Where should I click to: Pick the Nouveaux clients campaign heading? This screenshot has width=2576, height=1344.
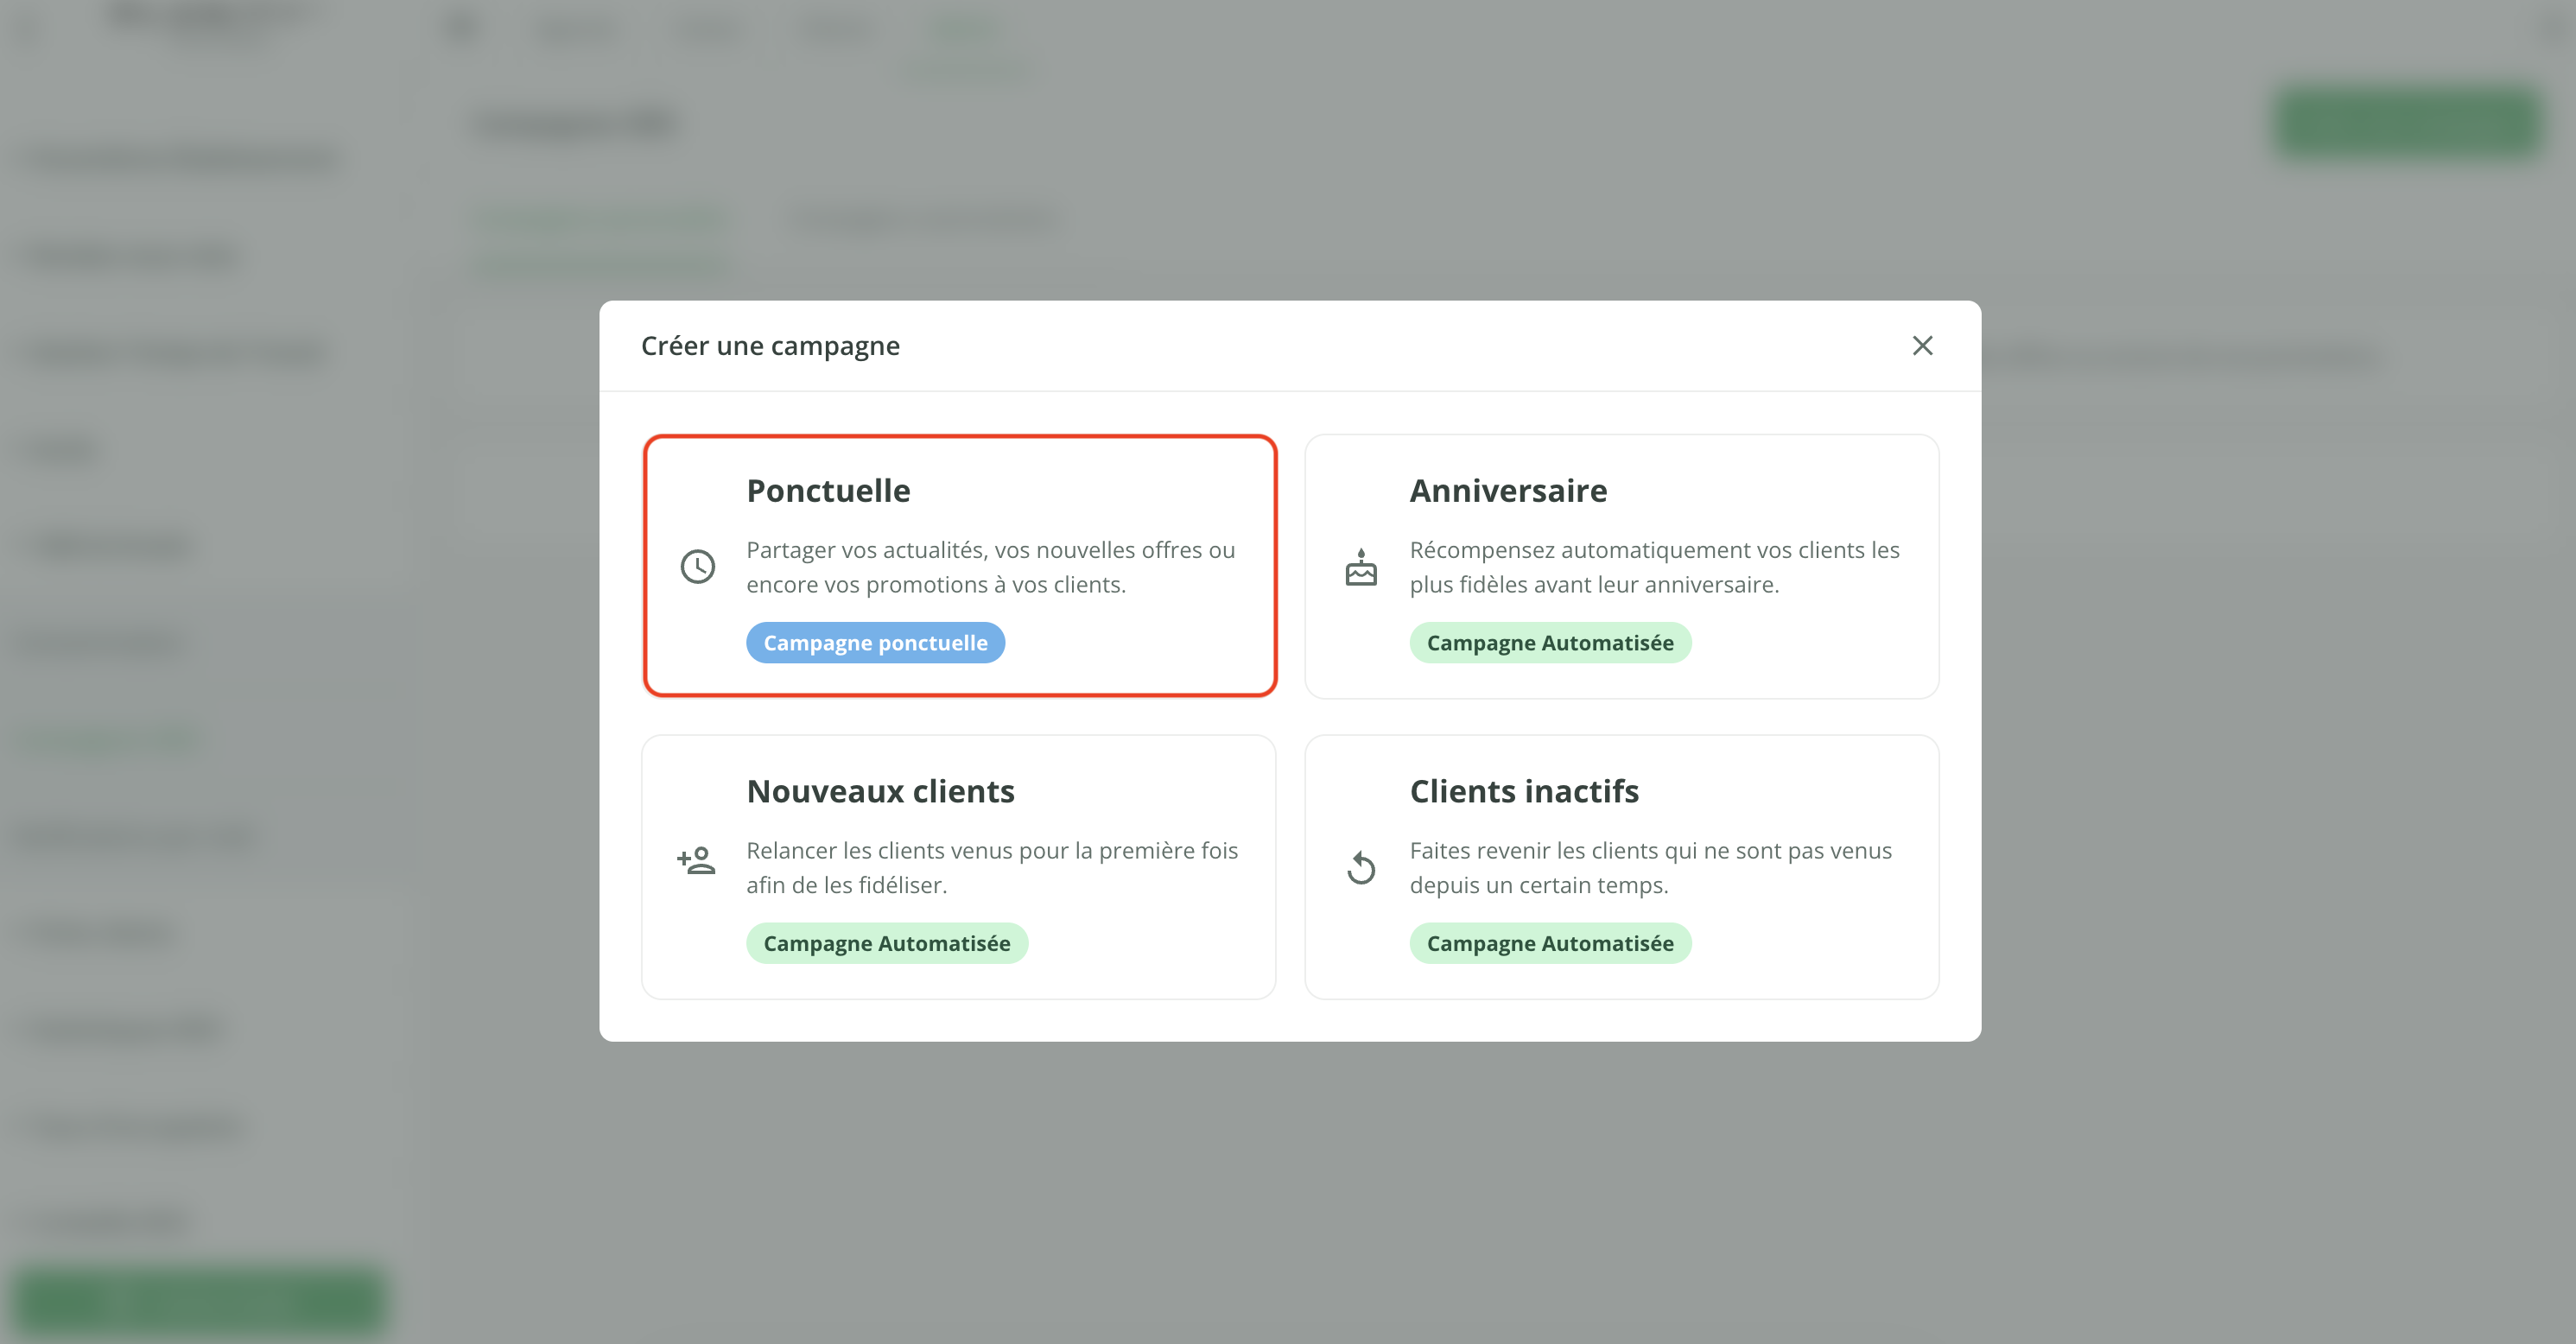click(880, 791)
